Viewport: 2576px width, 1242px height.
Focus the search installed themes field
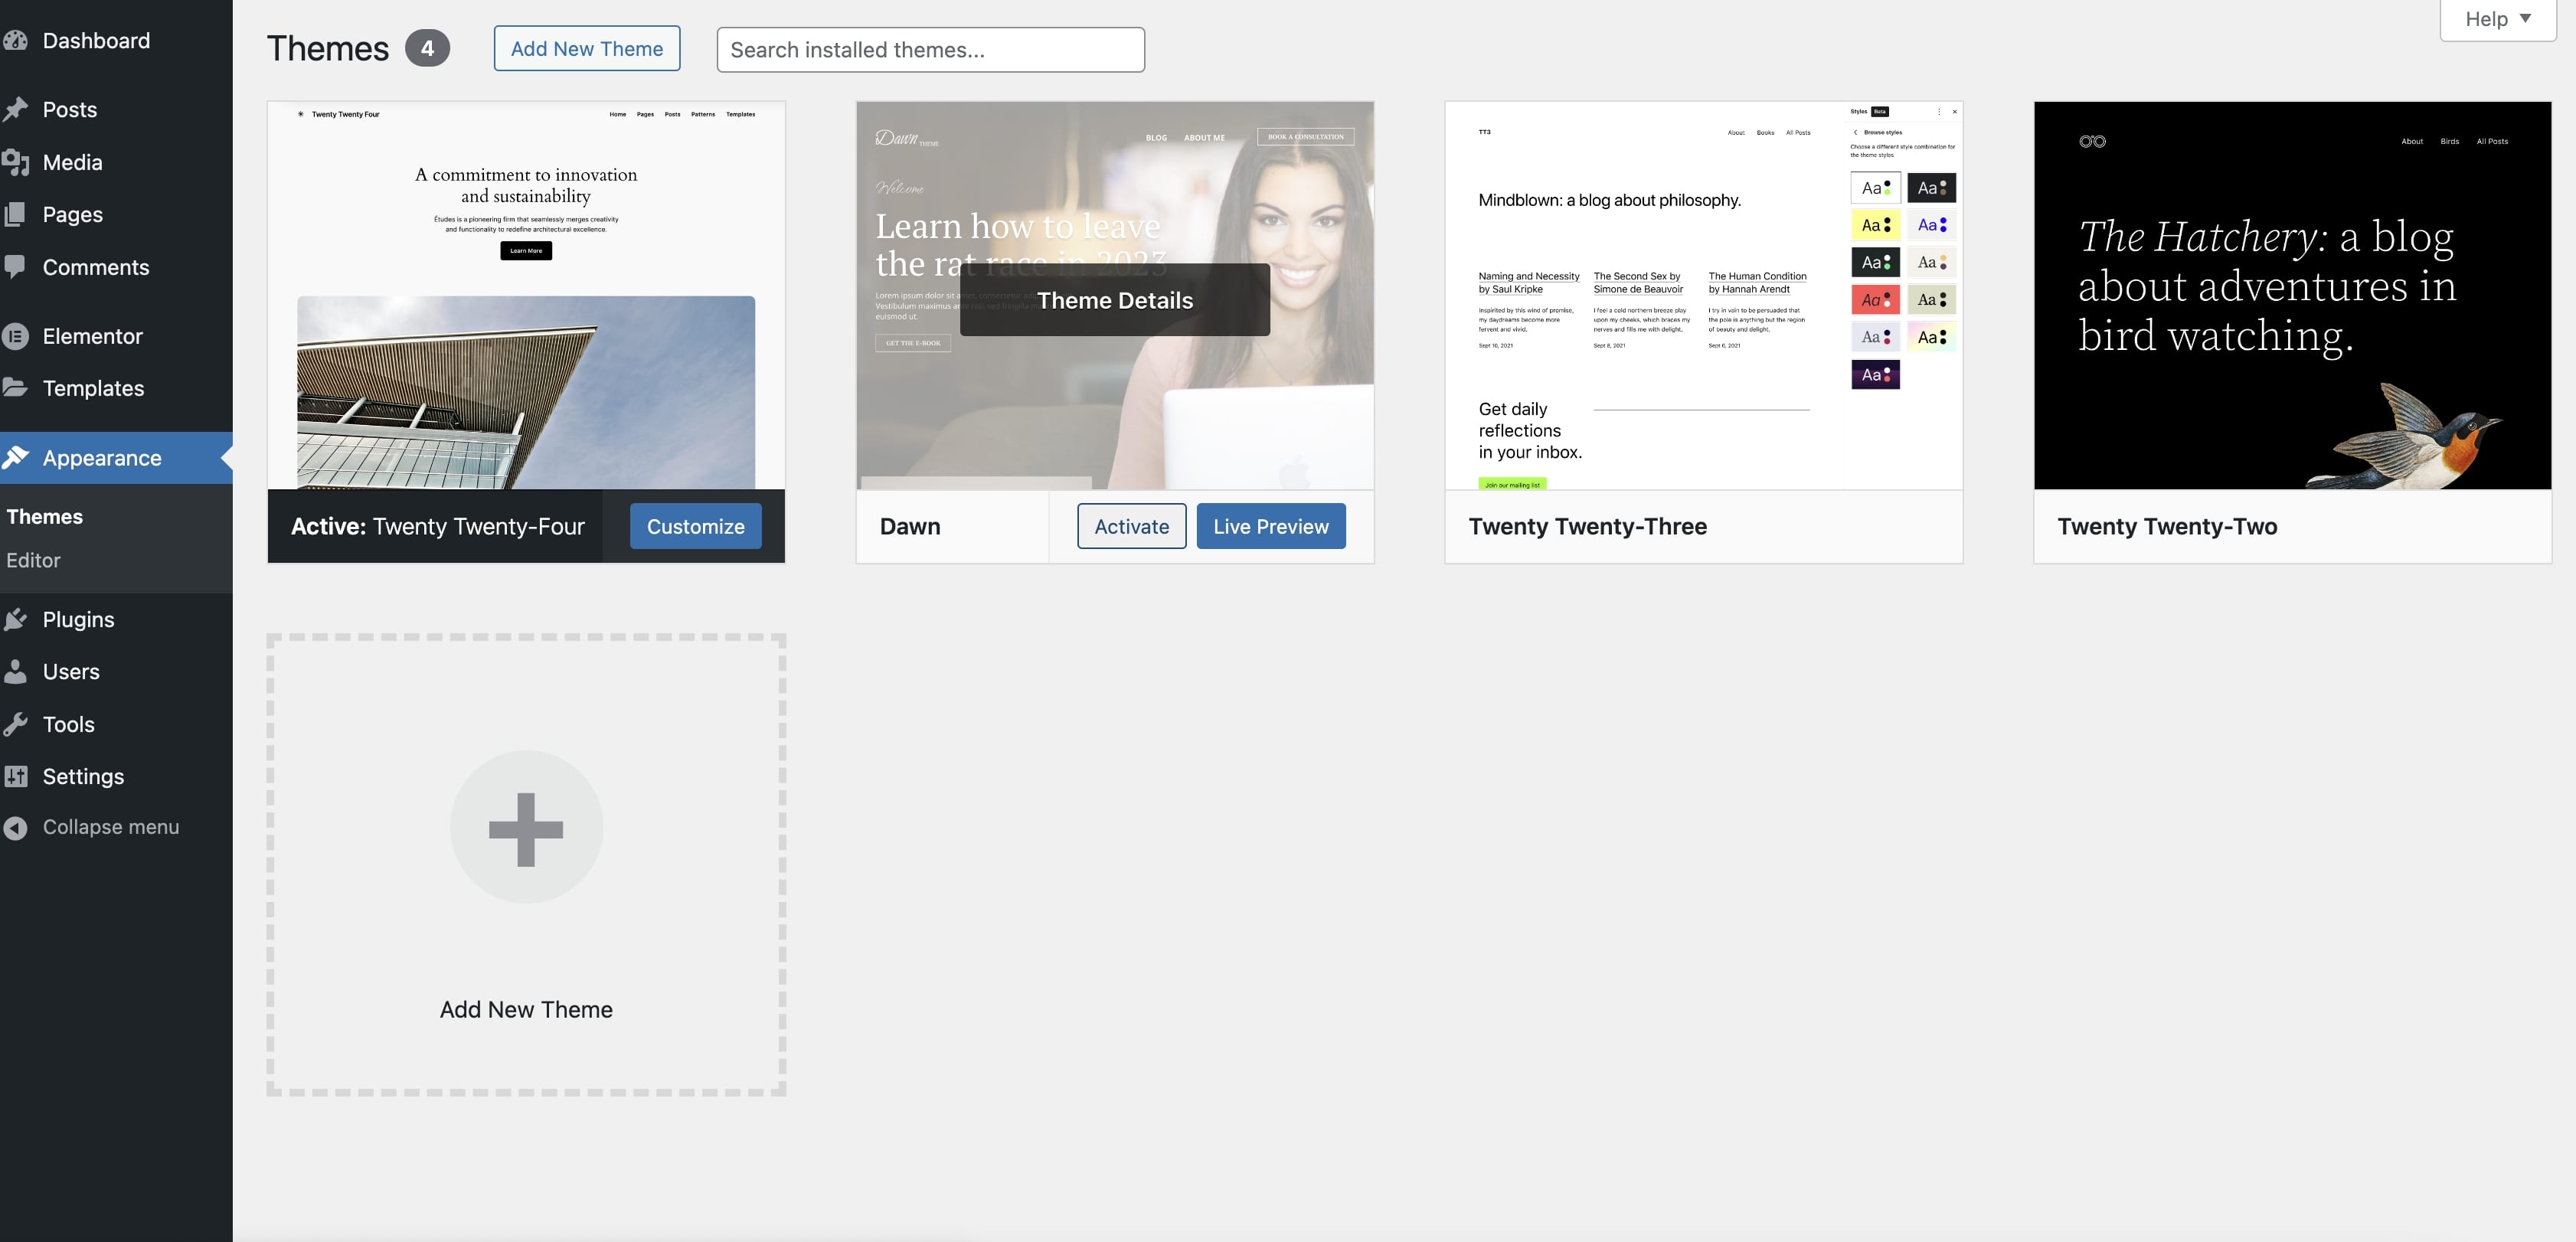[x=930, y=50]
